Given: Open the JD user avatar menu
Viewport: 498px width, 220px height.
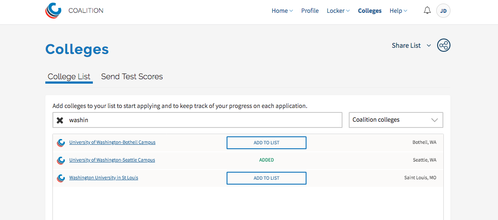Looking at the screenshot, I should [x=443, y=11].
